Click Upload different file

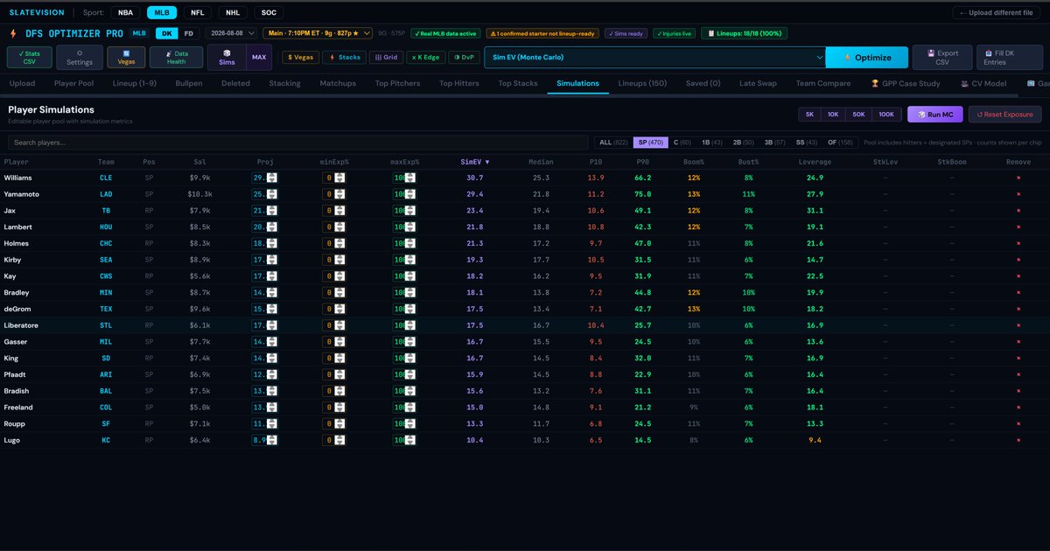(x=998, y=12)
